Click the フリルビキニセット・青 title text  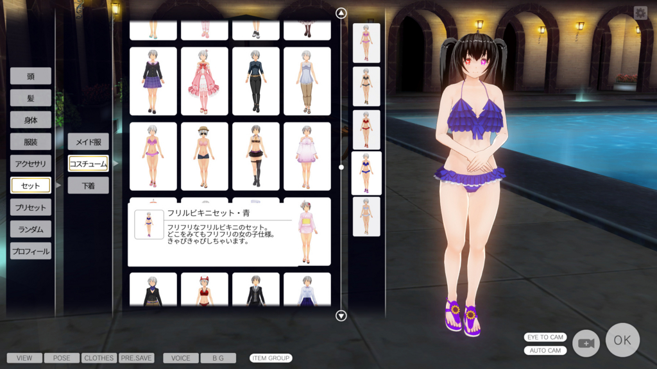pyautogui.click(x=209, y=213)
